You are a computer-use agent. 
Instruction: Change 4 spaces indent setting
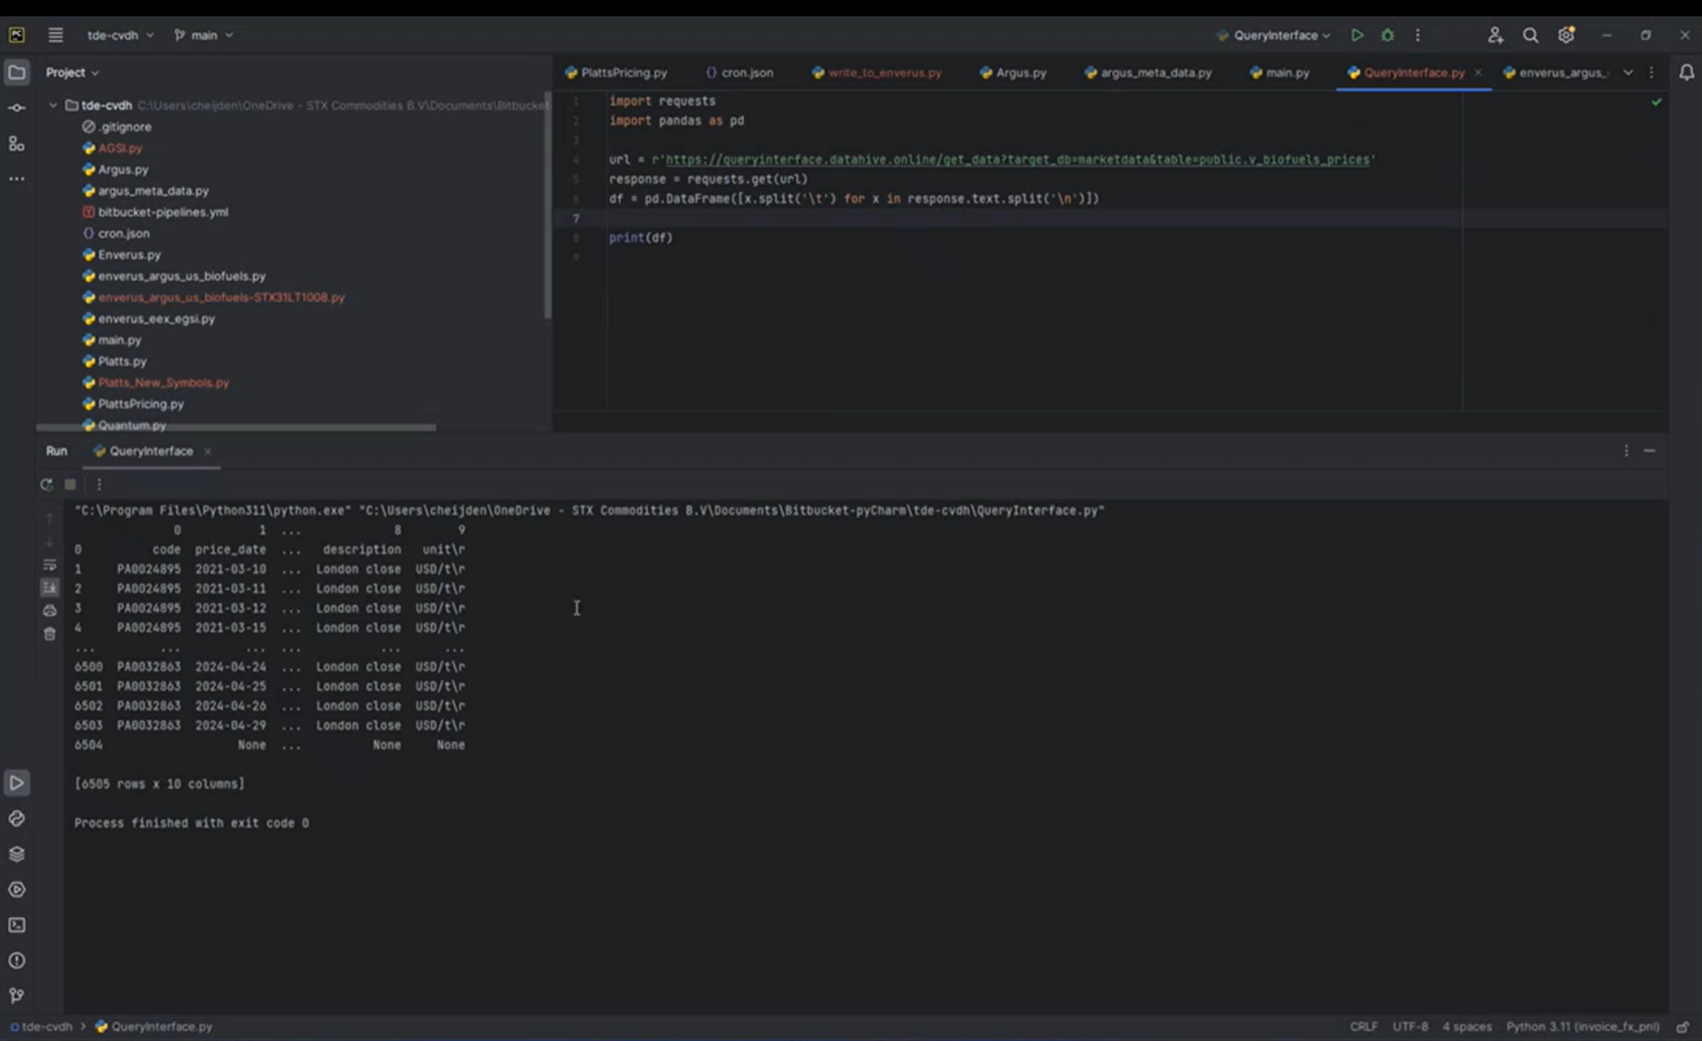(1466, 1026)
